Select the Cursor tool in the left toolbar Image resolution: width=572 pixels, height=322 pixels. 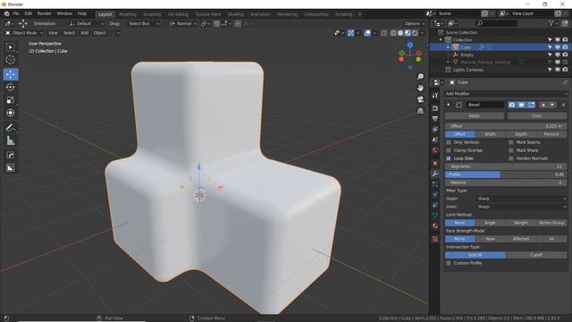[10, 60]
